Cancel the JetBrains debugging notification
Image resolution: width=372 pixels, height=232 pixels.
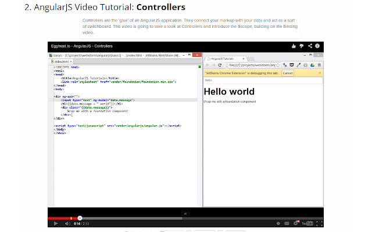[288, 73]
